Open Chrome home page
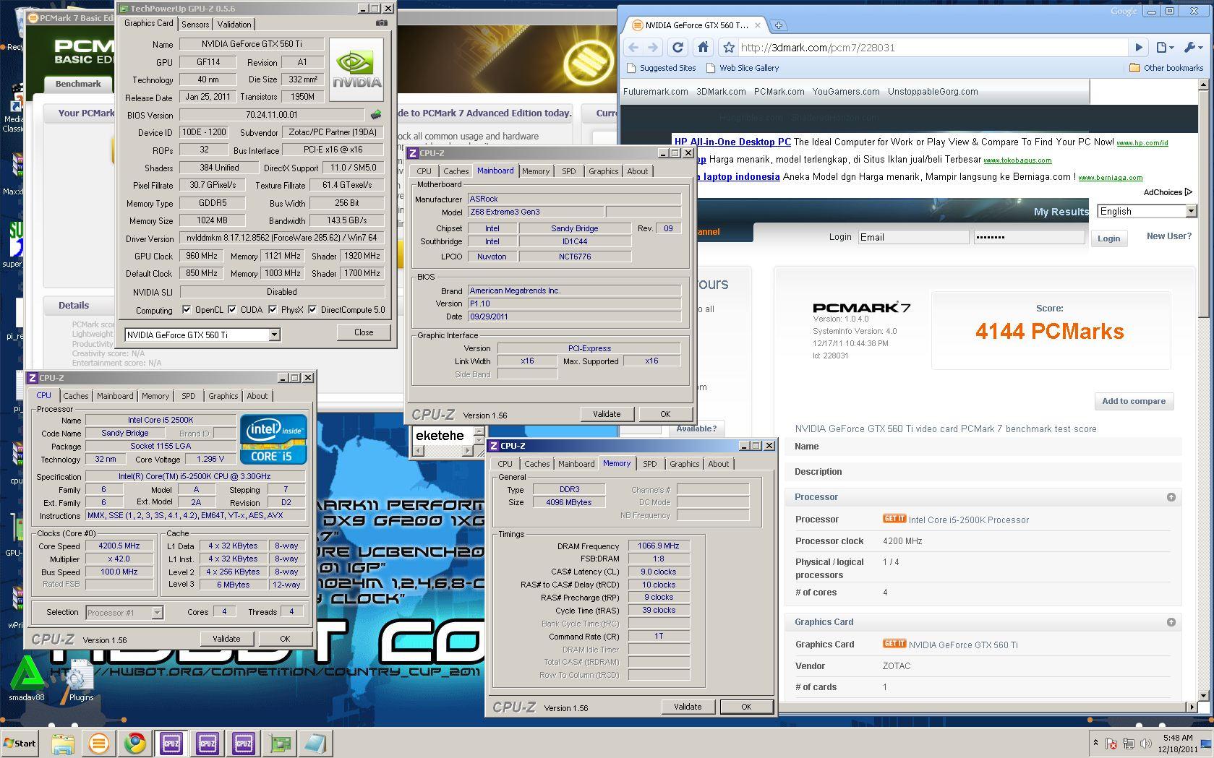Image resolution: width=1214 pixels, height=758 pixels. point(703,48)
